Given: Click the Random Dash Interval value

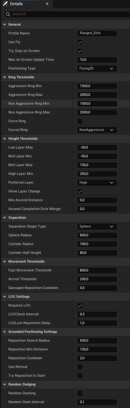Looking at the screenshot, I should (x=97, y=402).
